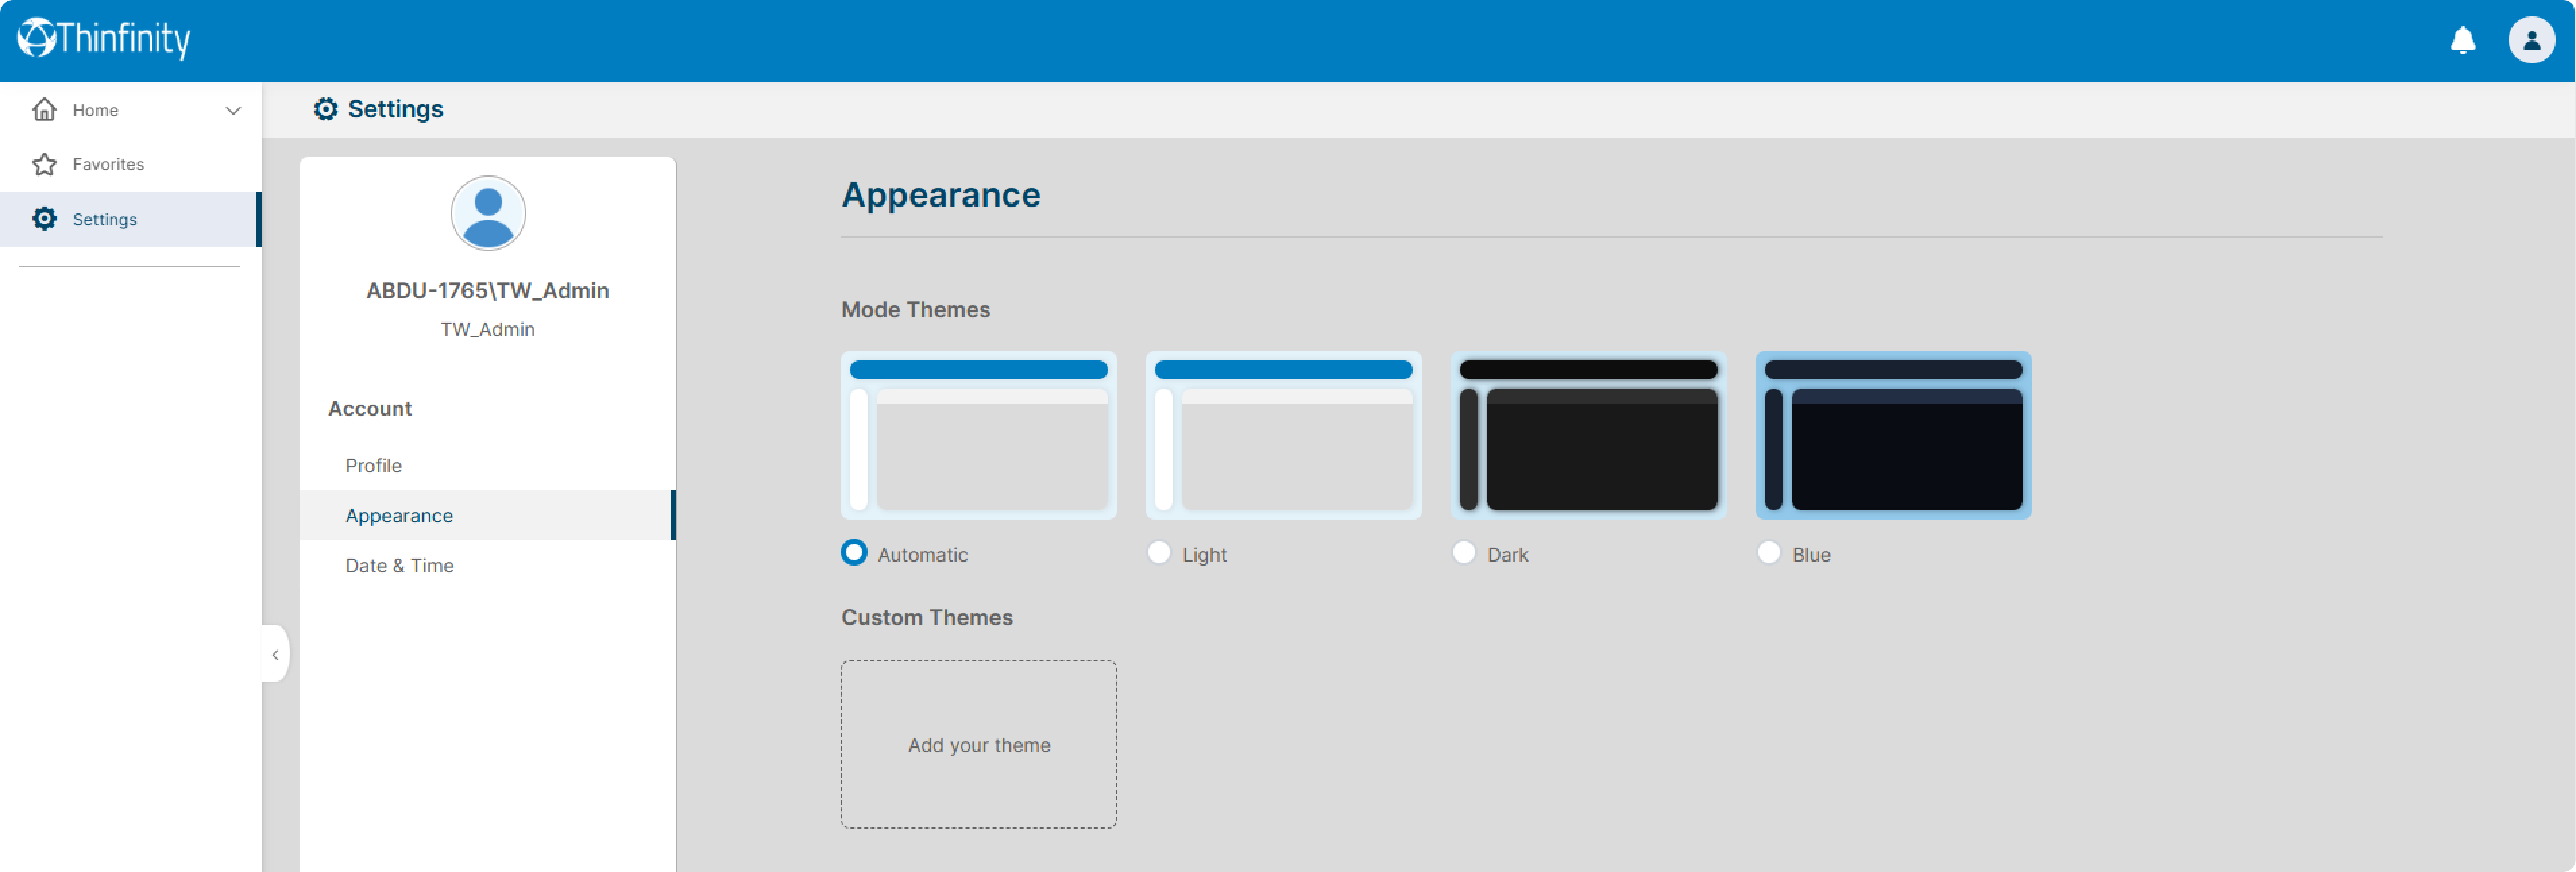This screenshot has height=872, width=2576.
Task: Select the Automatic theme radio button
Action: (x=854, y=552)
